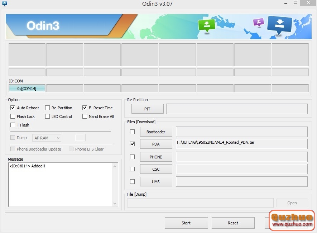
Task: Click the Reset button
Action: click(233, 223)
